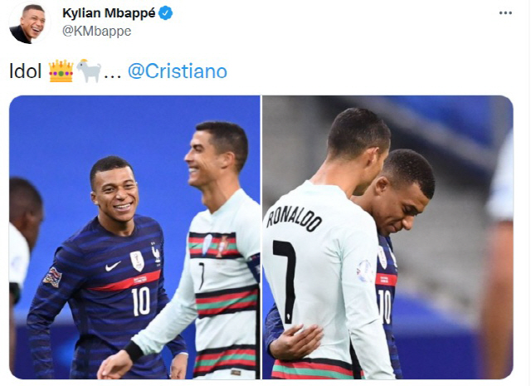Click the hand resting on the white jersey's back

[296, 342]
